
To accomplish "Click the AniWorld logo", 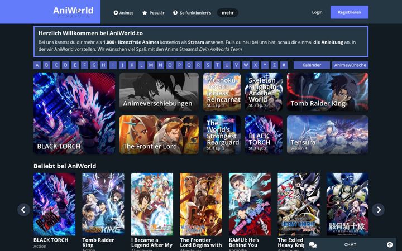I will pyautogui.click(x=73, y=12).
